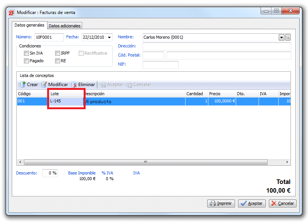The image size is (308, 223).
Task: Open the Fecha date dropdown
Action: [x=110, y=37]
